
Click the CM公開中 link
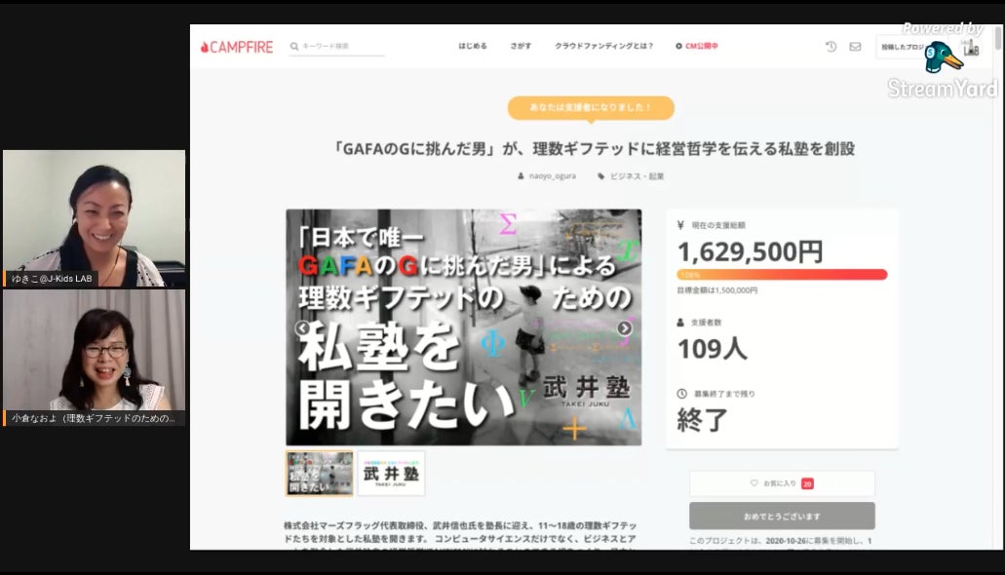click(x=697, y=46)
